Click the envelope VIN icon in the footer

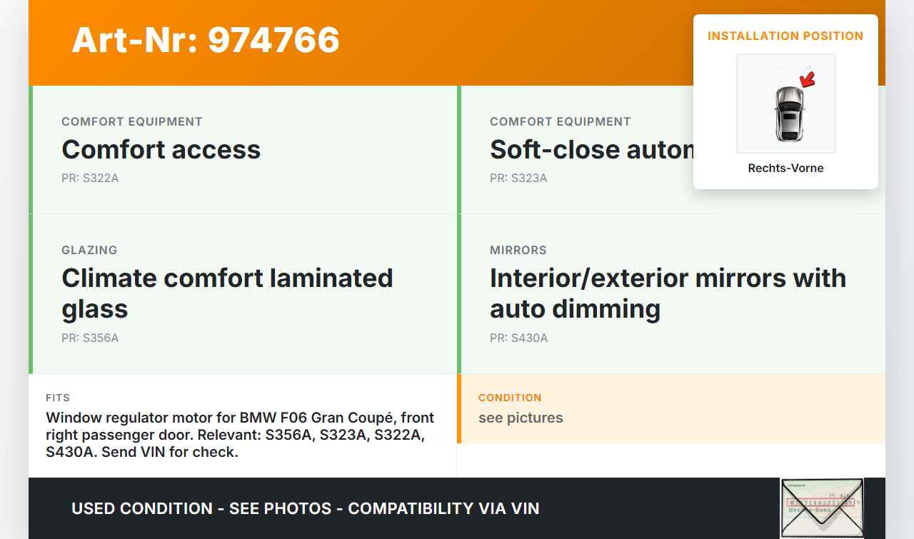821,508
